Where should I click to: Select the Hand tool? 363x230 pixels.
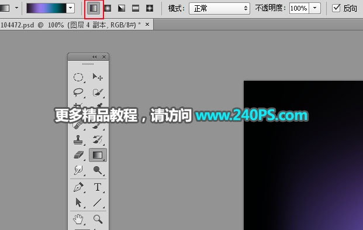tap(78, 219)
